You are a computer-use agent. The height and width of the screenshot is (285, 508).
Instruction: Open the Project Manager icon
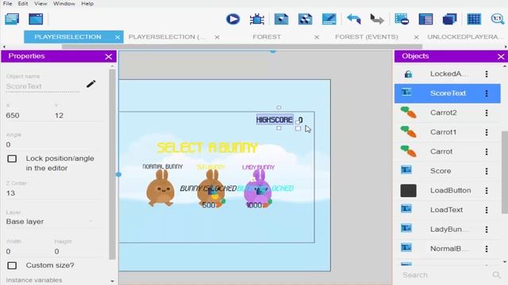pos(12,19)
